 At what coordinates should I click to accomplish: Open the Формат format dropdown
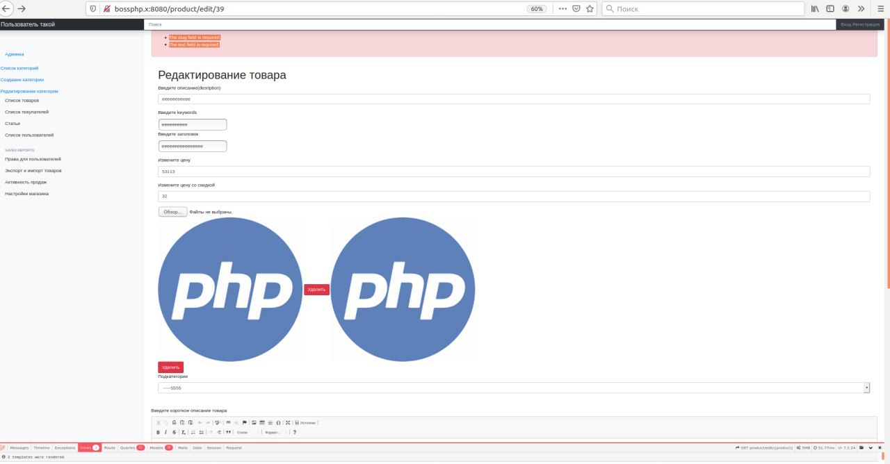tap(276, 432)
